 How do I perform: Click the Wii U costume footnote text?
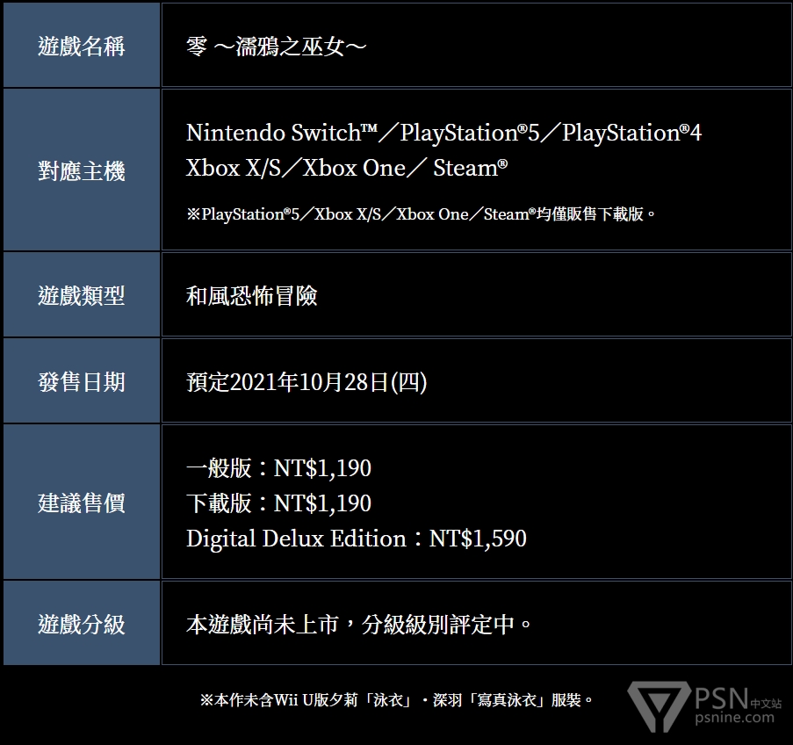pyautogui.click(x=396, y=700)
